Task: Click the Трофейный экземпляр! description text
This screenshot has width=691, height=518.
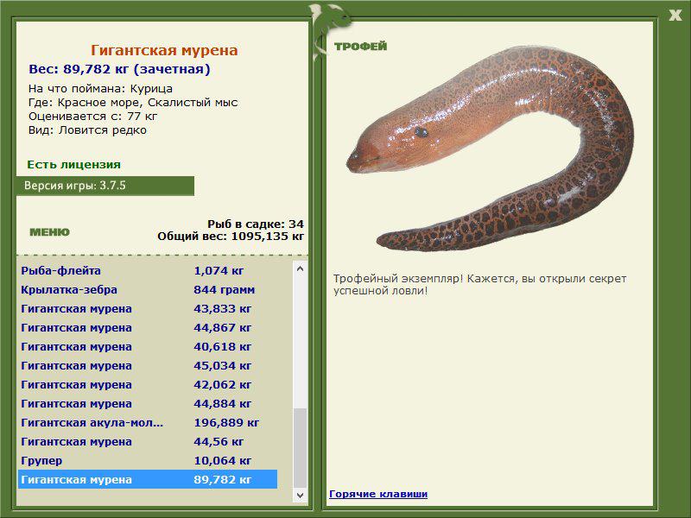Action: coord(479,285)
